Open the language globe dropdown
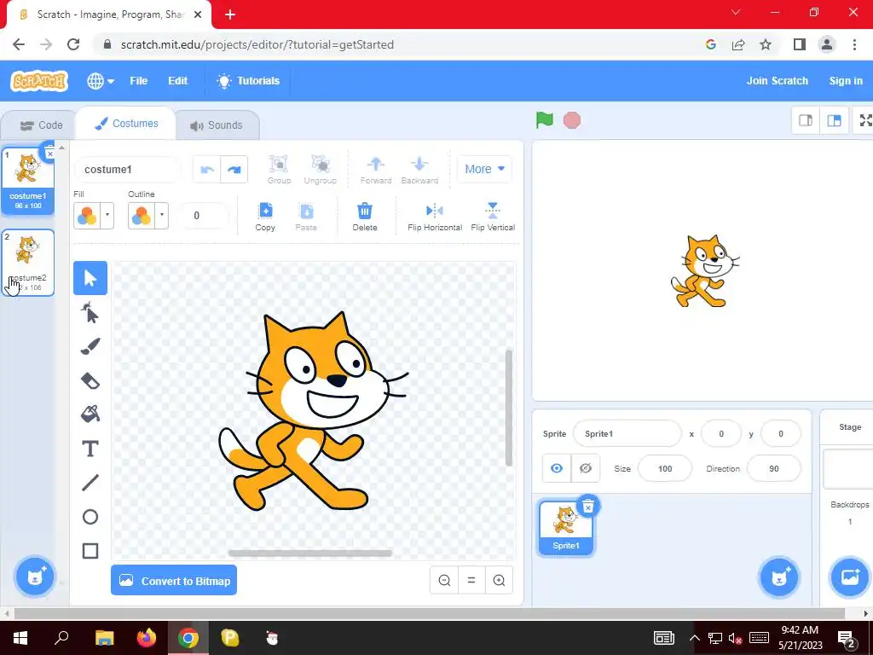 click(101, 81)
